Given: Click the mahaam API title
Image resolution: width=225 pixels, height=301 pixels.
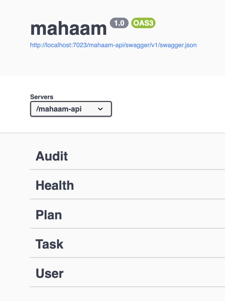Looking at the screenshot, I should coord(69,28).
